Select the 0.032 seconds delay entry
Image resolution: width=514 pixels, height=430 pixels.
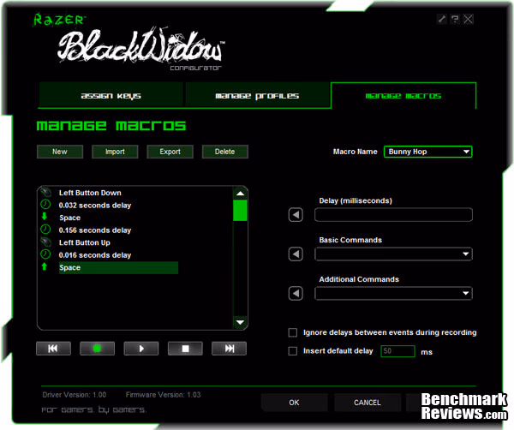pos(95,206)
